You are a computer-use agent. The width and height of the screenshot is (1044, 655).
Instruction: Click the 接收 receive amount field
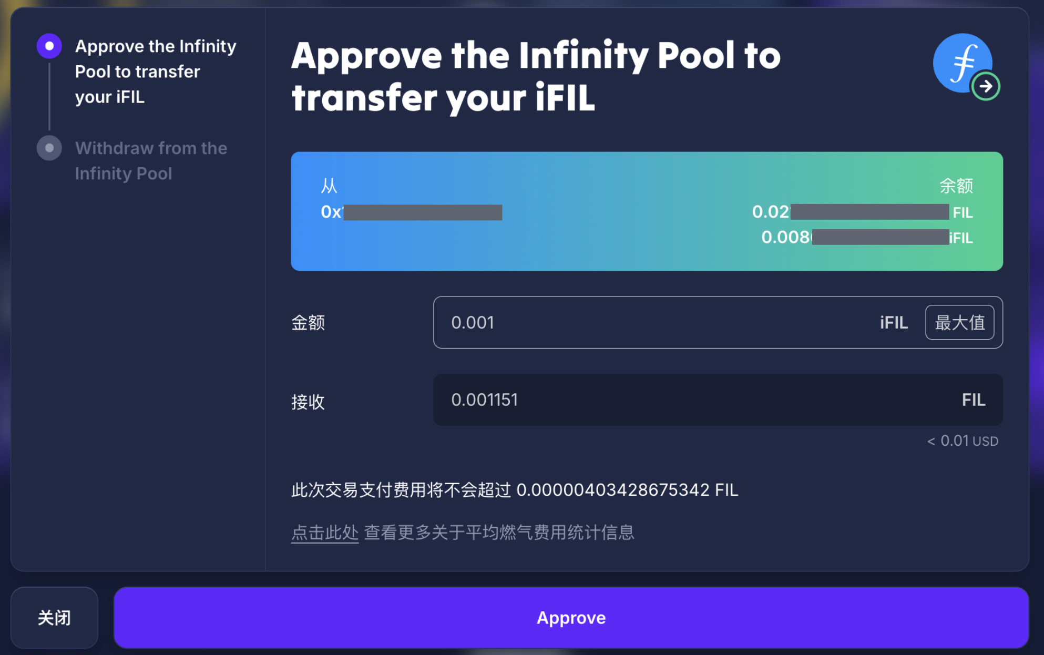coord(683,400)
